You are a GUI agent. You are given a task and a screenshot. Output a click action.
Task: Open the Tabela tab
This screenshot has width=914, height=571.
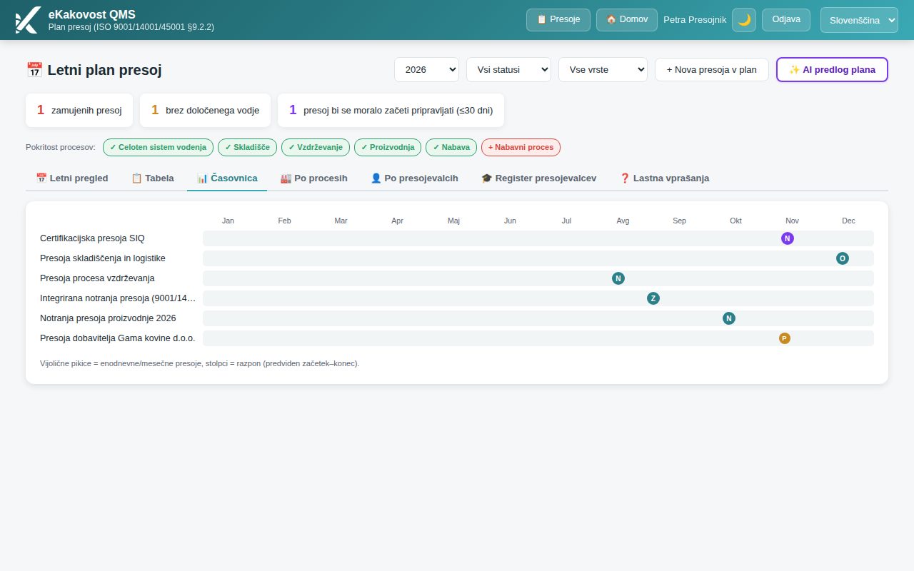click(x=153, y=178)
